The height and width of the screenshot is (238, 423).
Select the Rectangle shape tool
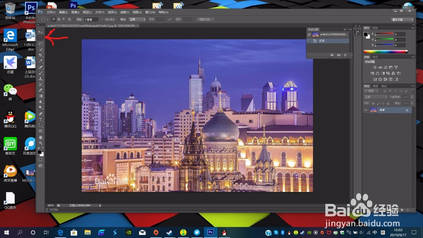coord(41,131)
